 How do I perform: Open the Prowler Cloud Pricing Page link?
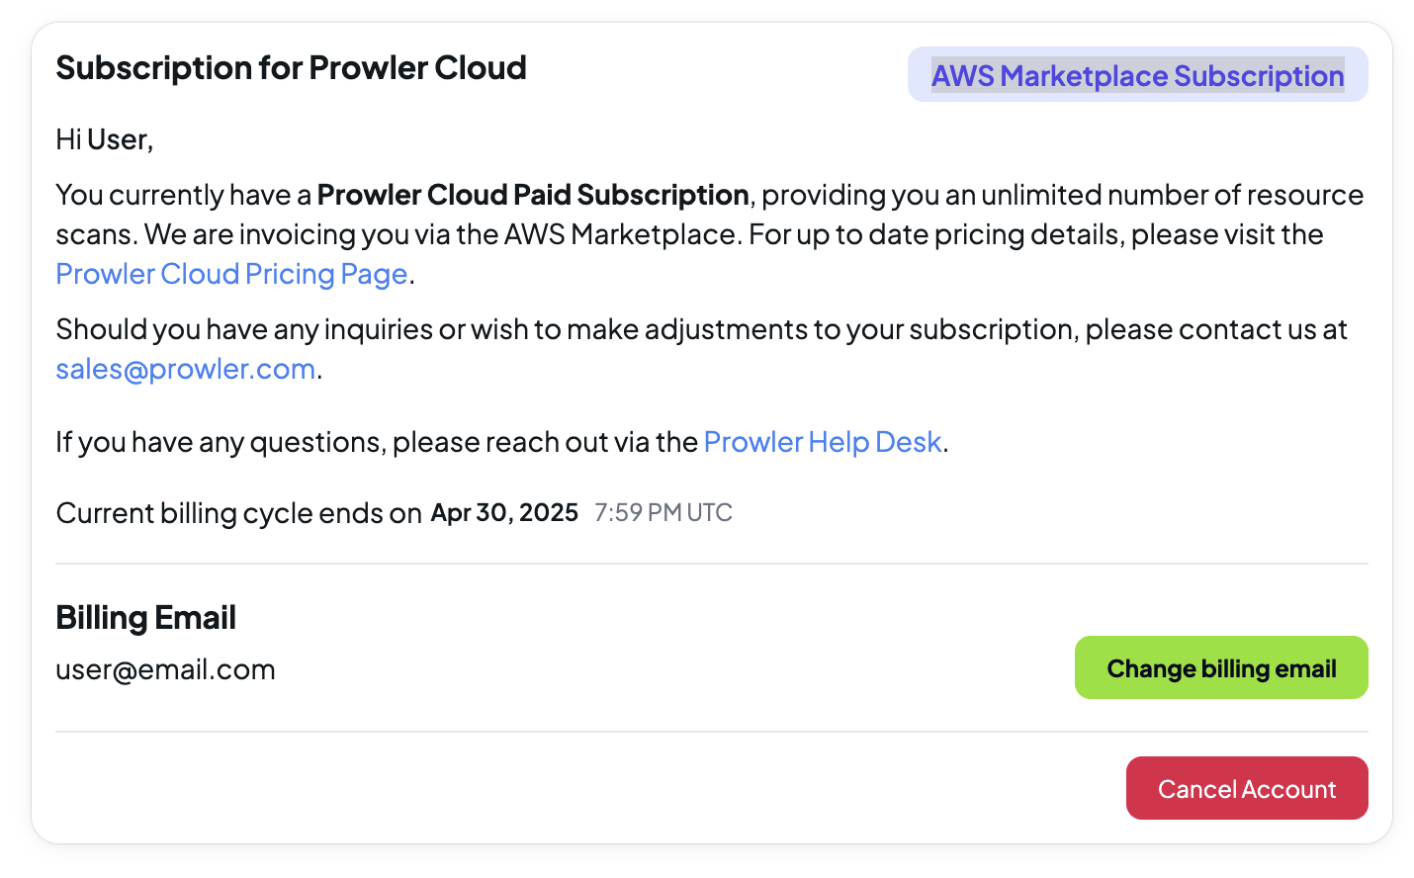(x=231, y=274)
